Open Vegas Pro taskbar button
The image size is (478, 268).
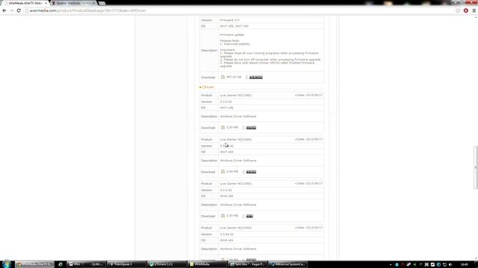tap(247, 264)
